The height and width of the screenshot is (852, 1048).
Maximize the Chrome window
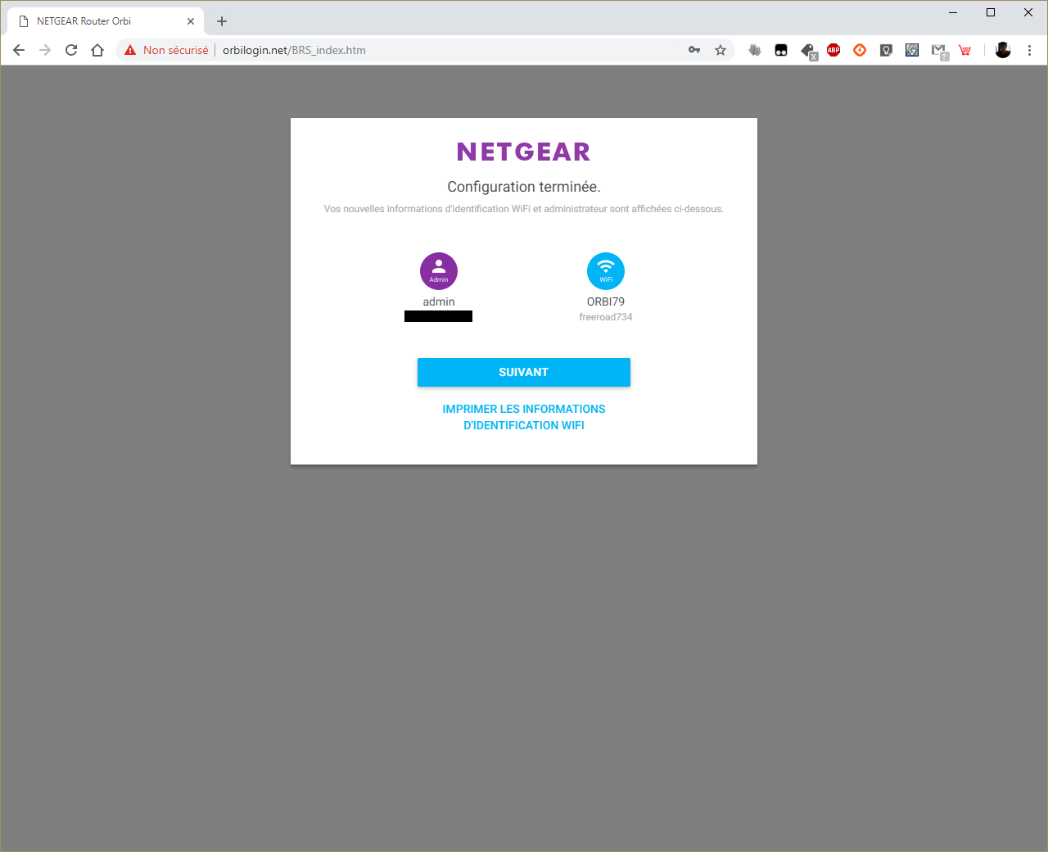(x=991, y=12)
